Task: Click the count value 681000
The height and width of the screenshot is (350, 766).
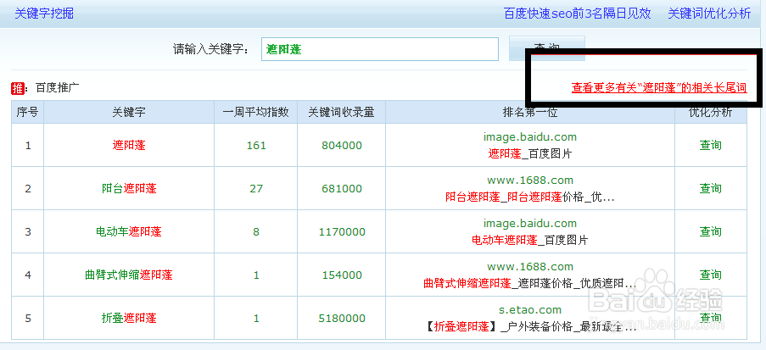Action: [x=342, y=188]
